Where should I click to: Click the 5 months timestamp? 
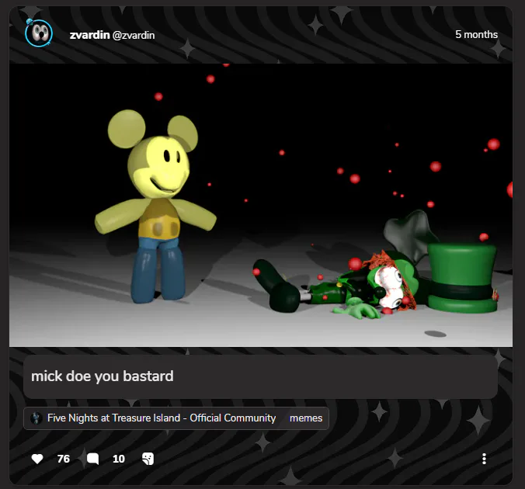tap(476, 34)
